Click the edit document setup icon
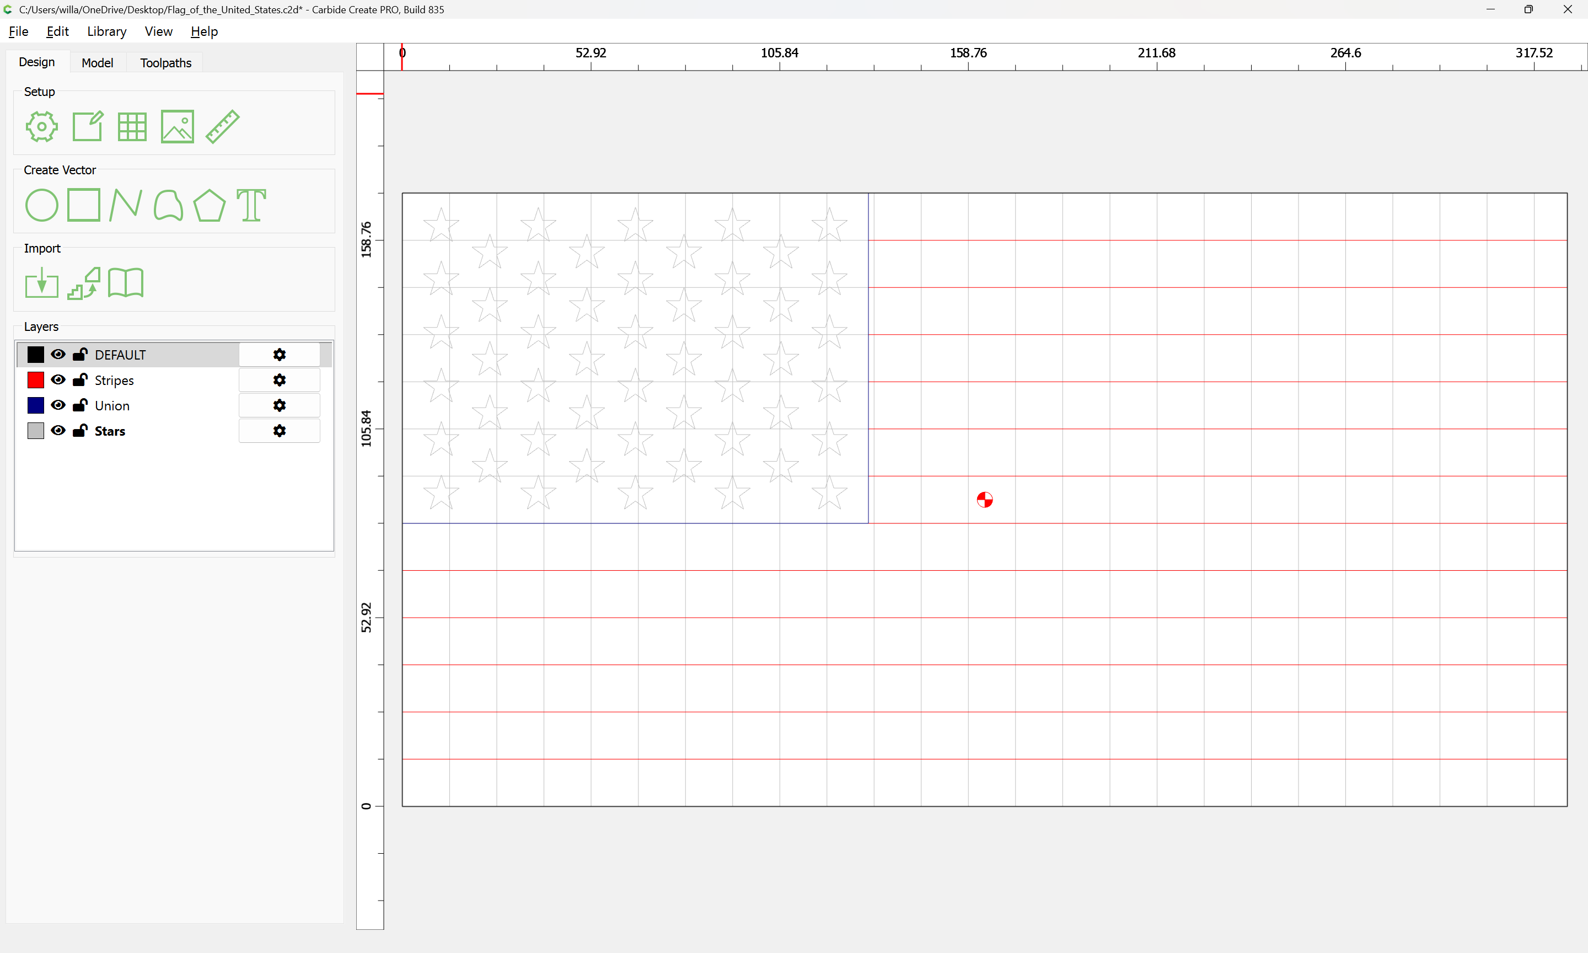The height and width of the screenshot is (953, 1588). point(87,126)
